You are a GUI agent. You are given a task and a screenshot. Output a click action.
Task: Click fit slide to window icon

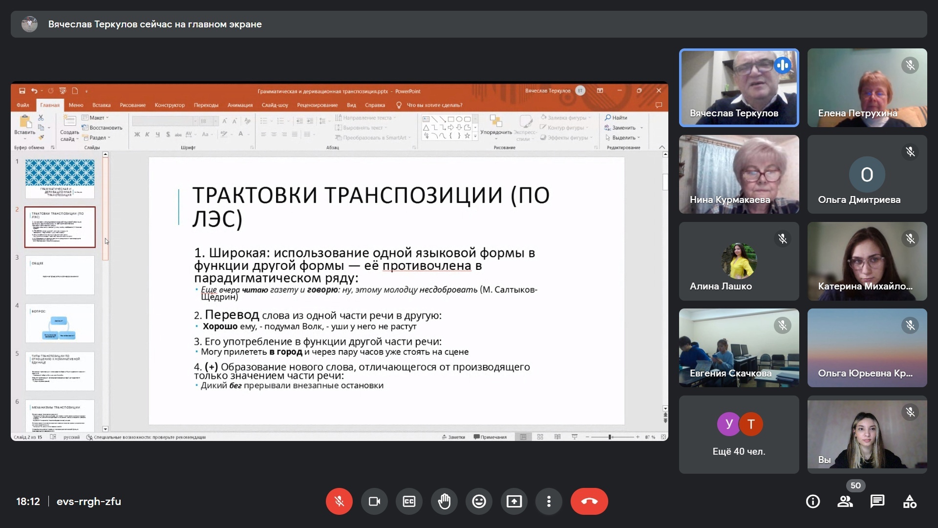coord(663,437)
